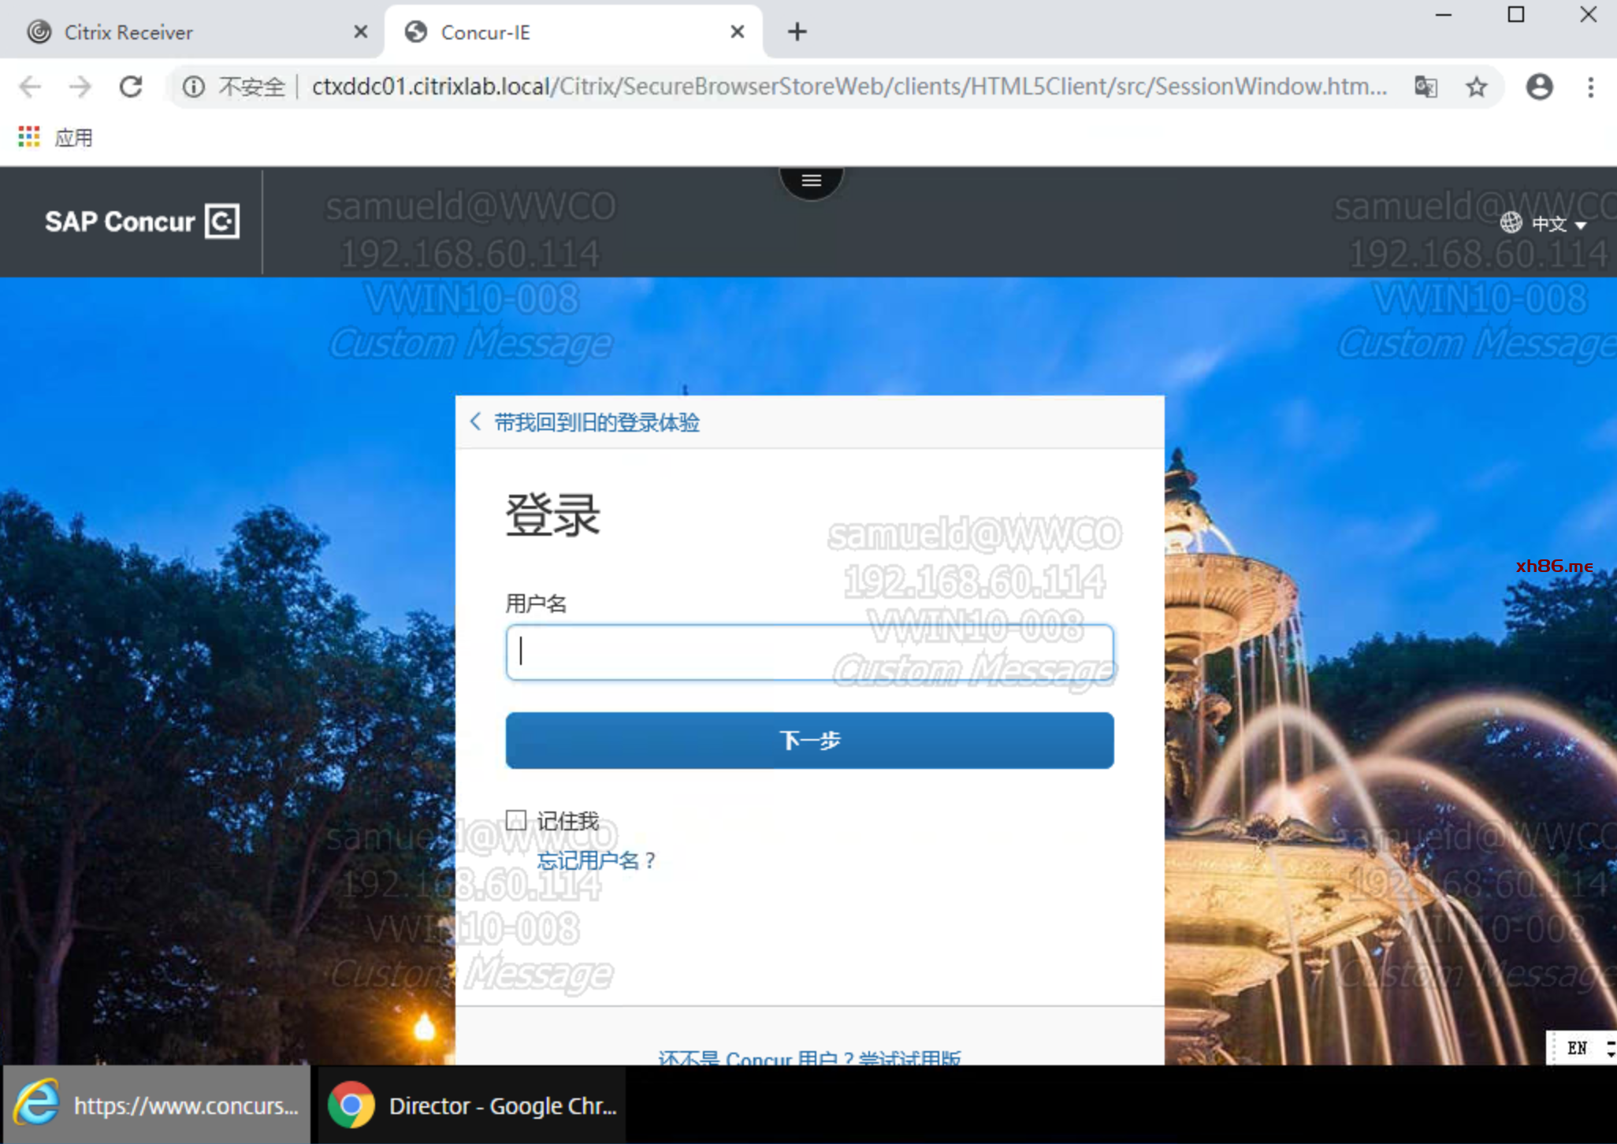Viewport: 1617px width, 1144px height.
Task: Click the 用户名 username input field
Action: (809, 652)
